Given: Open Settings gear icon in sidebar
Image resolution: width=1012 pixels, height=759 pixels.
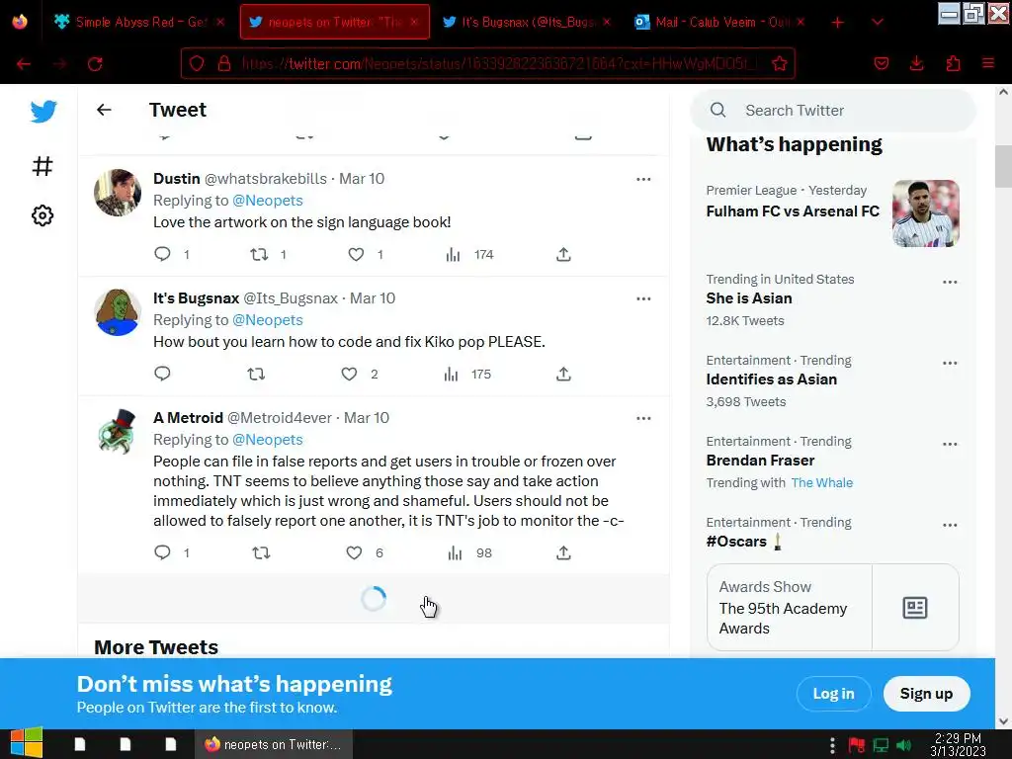Looking at the screenshot, I should (x=42, y=215).
